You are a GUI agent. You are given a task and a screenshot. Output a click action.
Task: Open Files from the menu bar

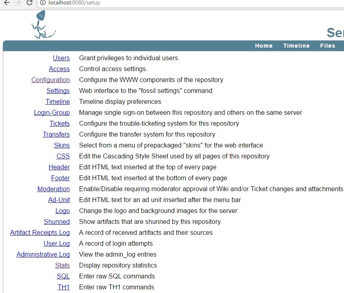pyautogui.click(x=327, y=46)
